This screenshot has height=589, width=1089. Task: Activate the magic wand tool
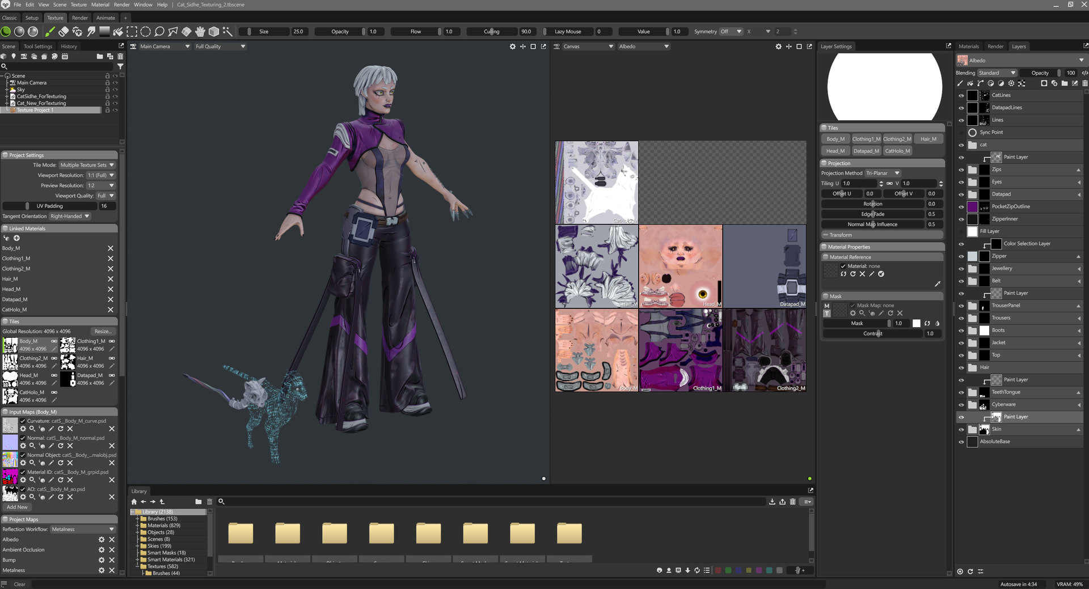[227, 32]
